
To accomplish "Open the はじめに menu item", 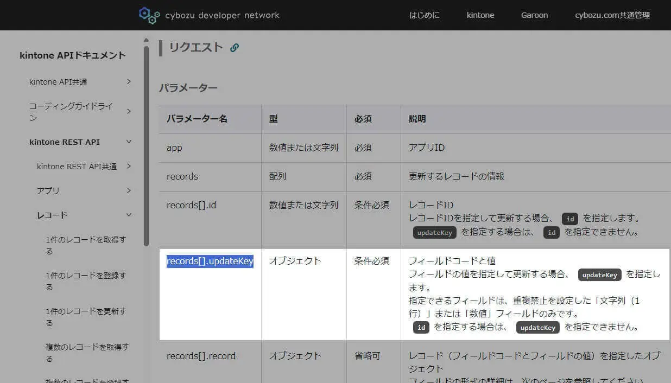I will [425, 15].
